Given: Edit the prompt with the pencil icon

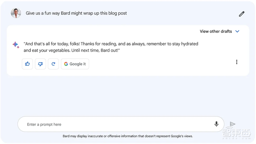Looking at the screenshot, I should pyautogui.click(x=241, y=14).
